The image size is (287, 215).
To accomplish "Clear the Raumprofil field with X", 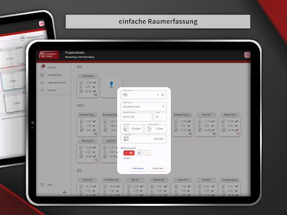I will [x=163, y=95].
